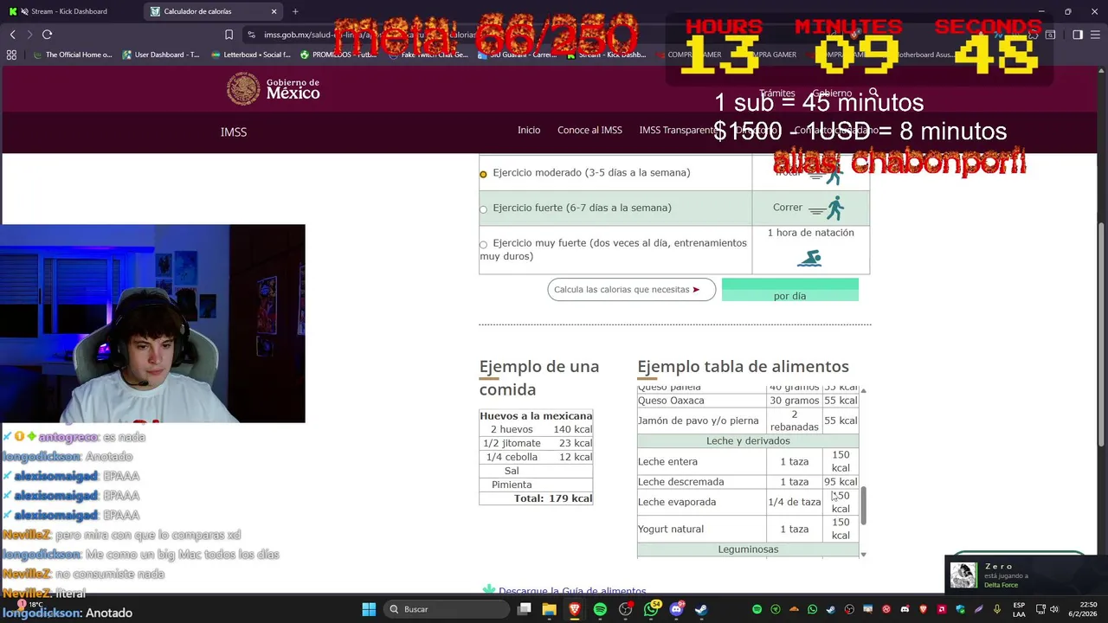
Task: Click the 'Leche entera' table row
Action: [x=748, y=461]
